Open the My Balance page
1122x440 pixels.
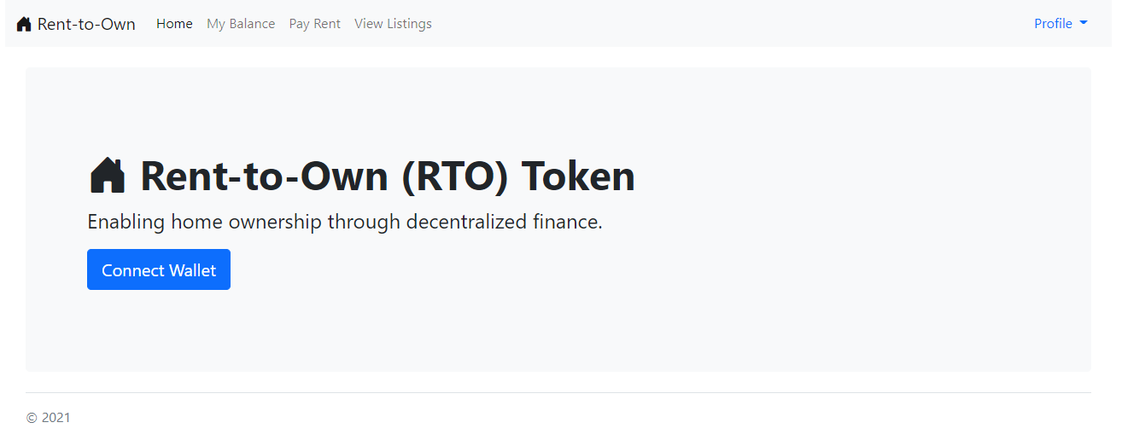click(x=241, y=24)
